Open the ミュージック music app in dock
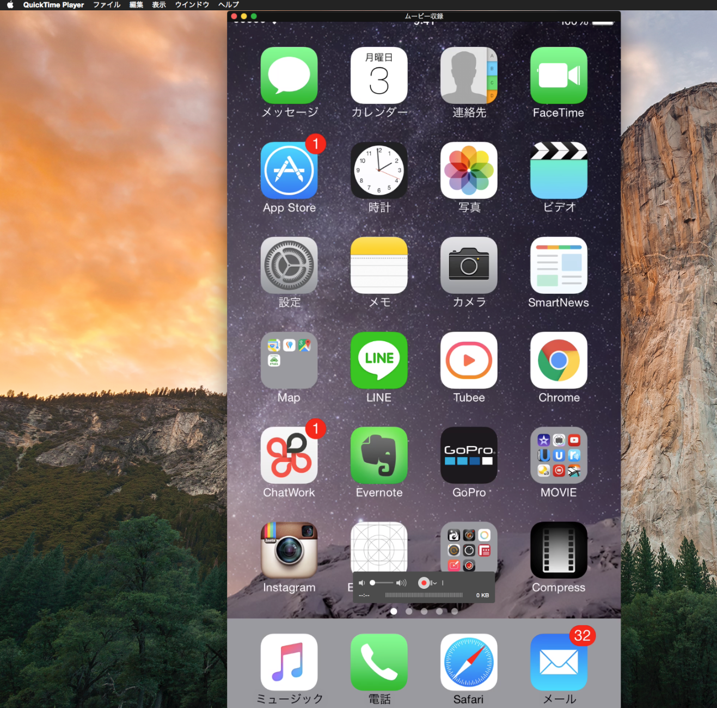Viewport: 717px width, 708px height. pos(289,662)
